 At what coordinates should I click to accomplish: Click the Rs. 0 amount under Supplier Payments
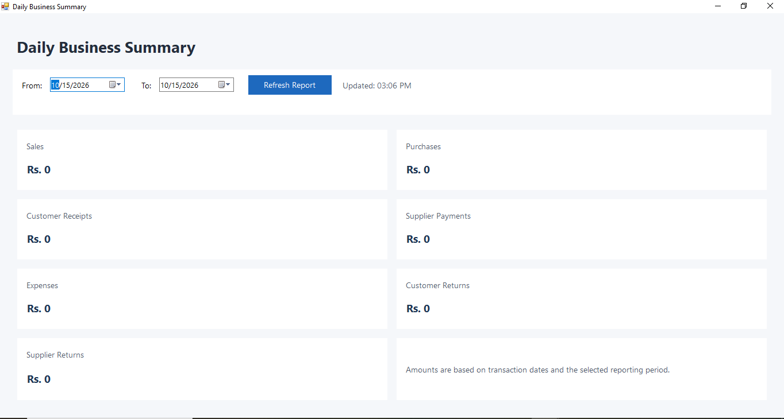418,239
